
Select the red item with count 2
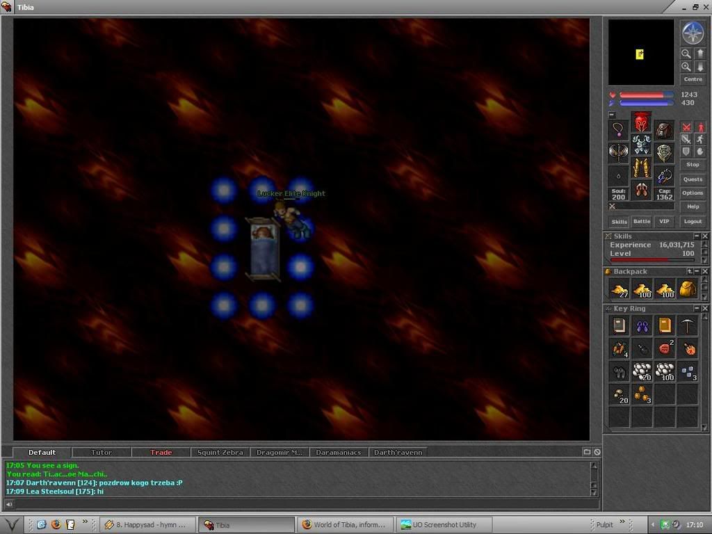pos(665,348)
